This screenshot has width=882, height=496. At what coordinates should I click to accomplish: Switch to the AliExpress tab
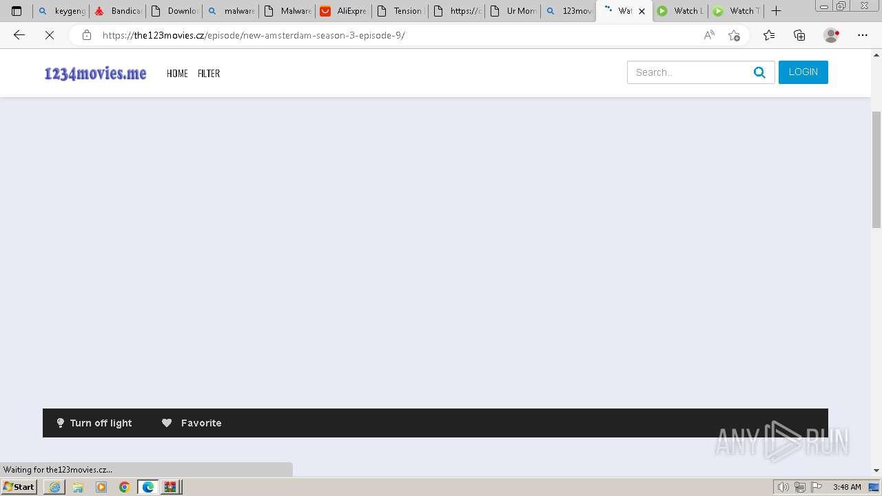click(343, 11)
